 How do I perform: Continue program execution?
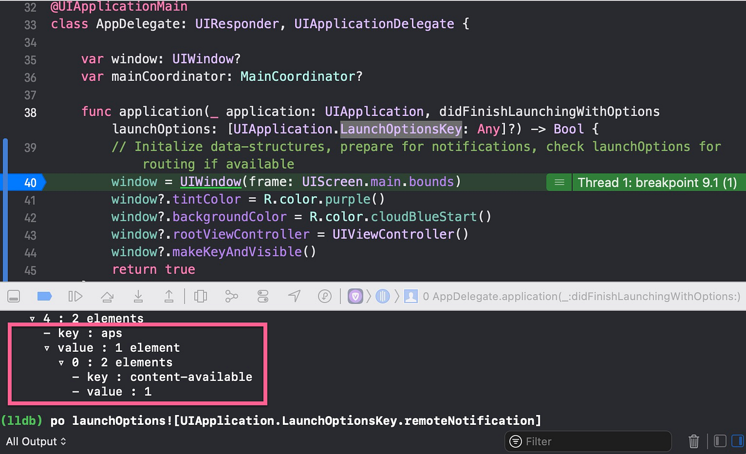pos(75,296)
